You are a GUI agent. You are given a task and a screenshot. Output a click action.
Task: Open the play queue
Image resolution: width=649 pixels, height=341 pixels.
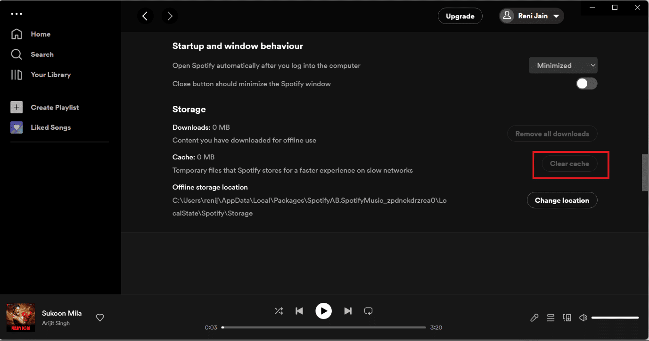pos(550,318)
